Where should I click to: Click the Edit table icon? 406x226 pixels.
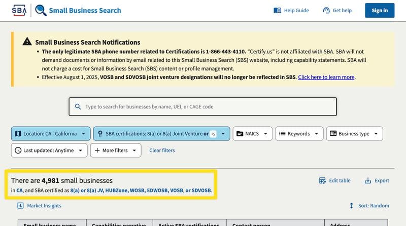point(322,180)
